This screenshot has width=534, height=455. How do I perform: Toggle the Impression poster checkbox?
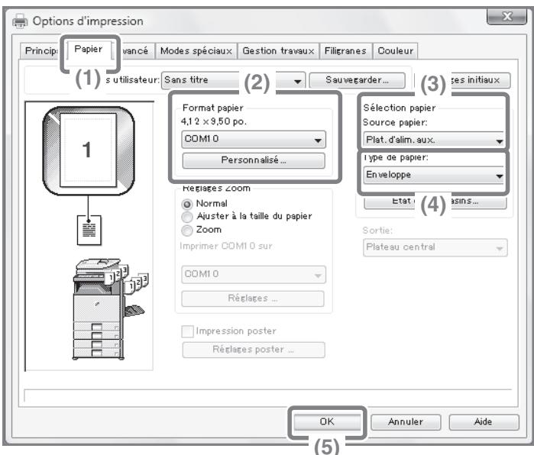point(187,331)
